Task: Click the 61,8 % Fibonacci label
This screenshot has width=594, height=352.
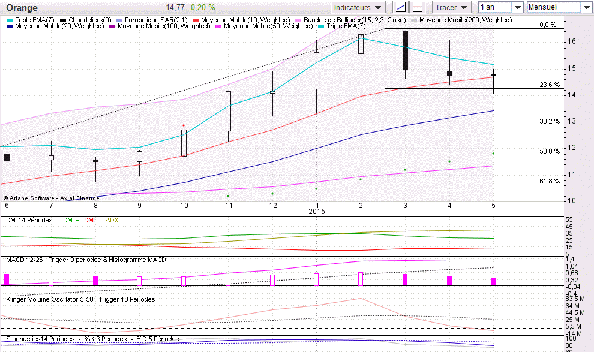Action: pos(549,181)
